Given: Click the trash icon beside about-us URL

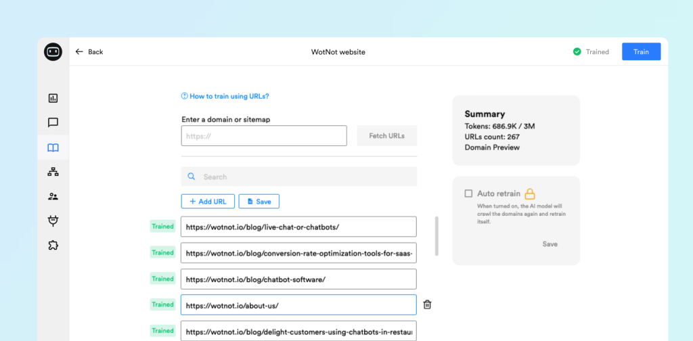Looking at the screenshot, I should pyautogui.click(x=427, y=304).
